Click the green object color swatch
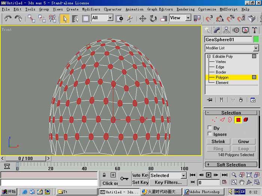The width and height of the screenshot is (262, 196). coord(256,40)
